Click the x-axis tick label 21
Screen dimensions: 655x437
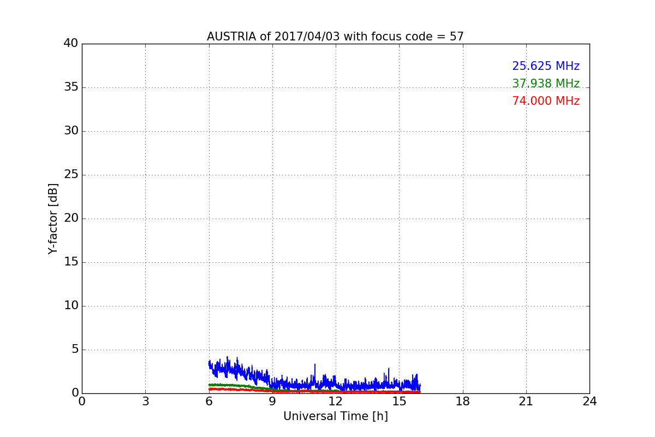pos(526,401)
